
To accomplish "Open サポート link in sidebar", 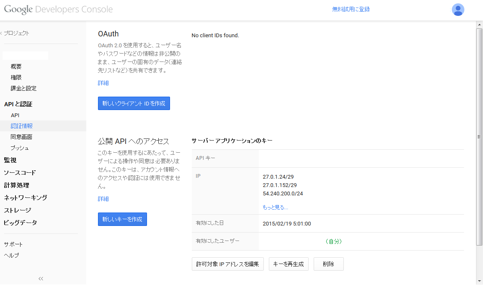I will tap(13, 244).
